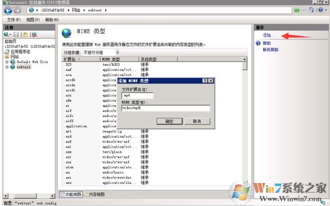Open the 视图 menu
This screenshot has height=206, width=330.
[33, 20]
